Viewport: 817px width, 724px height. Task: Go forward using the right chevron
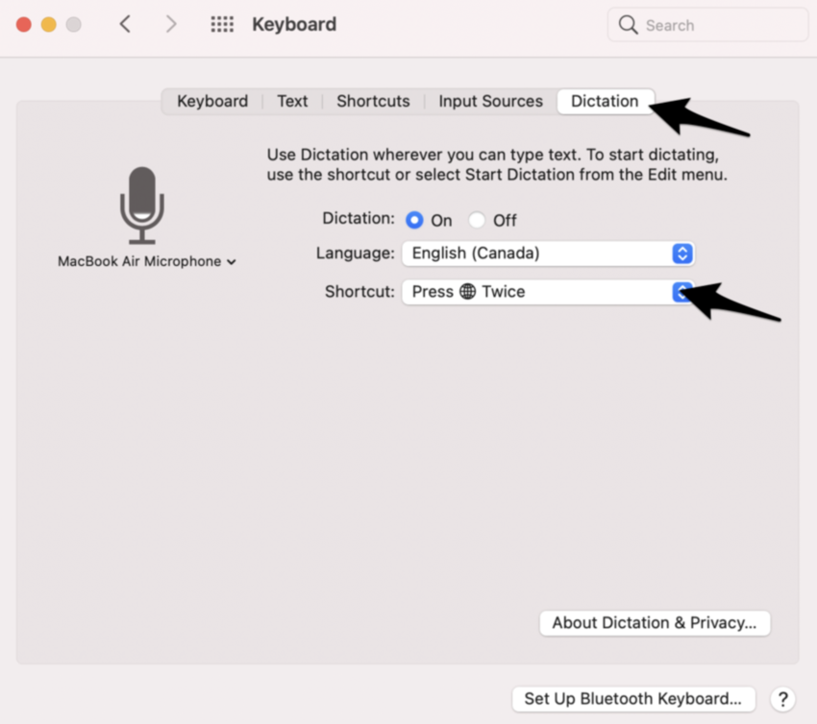[x=171, y=25]
